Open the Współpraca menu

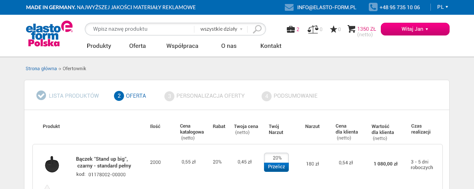182,46
